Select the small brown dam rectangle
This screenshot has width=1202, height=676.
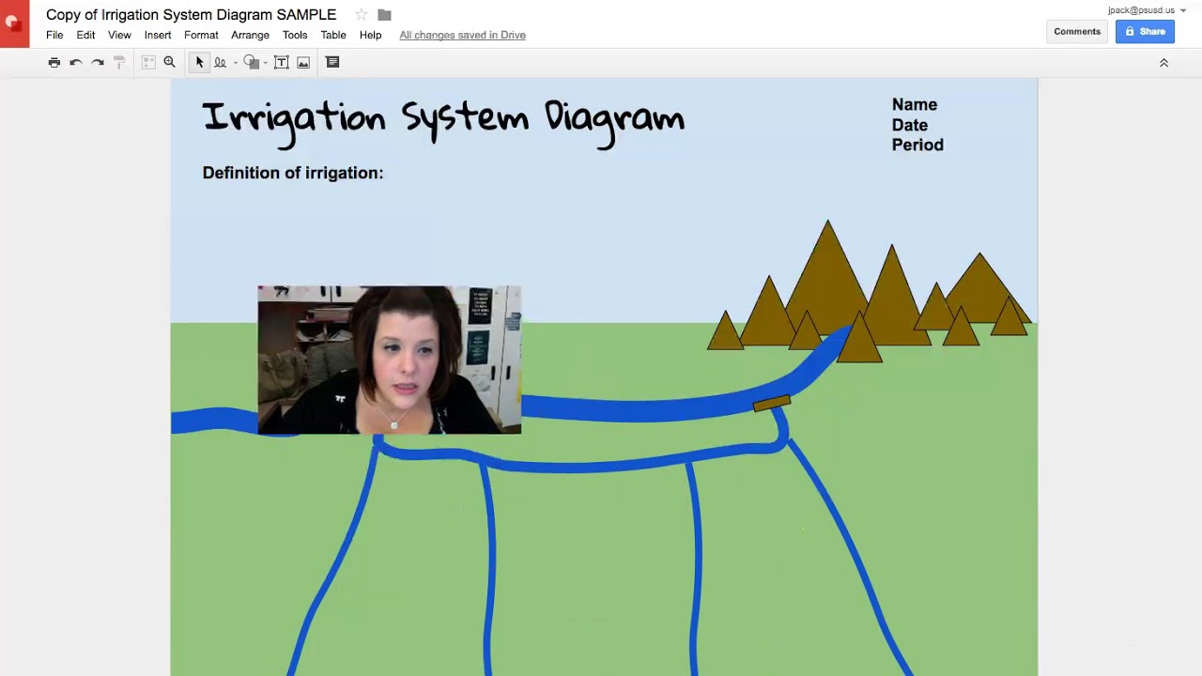point(772,403)
